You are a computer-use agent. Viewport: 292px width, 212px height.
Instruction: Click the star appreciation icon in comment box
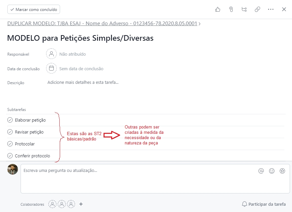282,171
